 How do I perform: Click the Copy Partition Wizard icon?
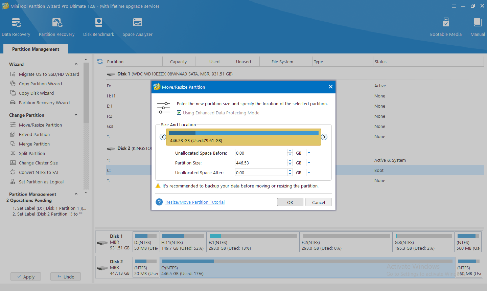13,84
